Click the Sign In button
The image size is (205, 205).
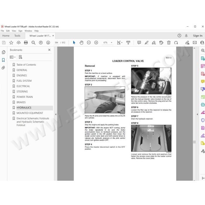point(198,35)
